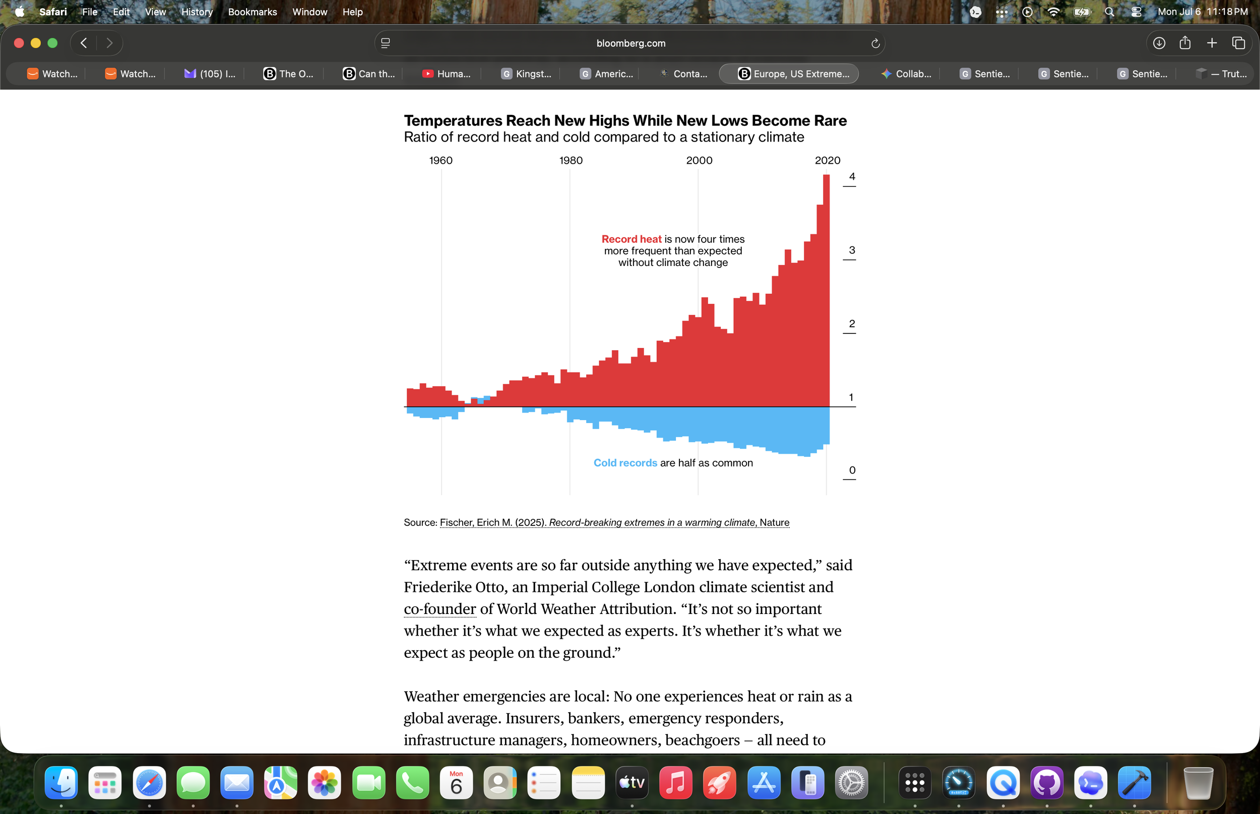Open the Share sheet icon
The image size is (1260, 814).
pos(1185,43)
